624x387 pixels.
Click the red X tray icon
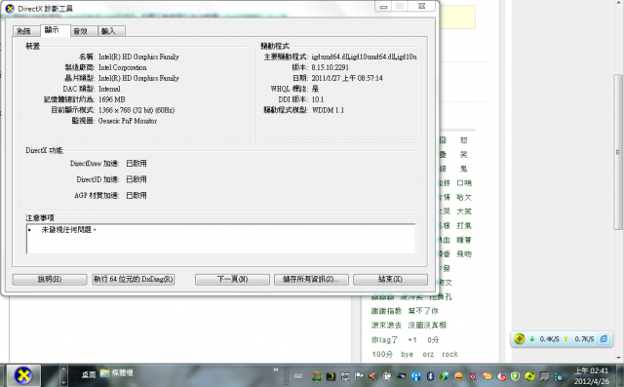tap(473, 376)
